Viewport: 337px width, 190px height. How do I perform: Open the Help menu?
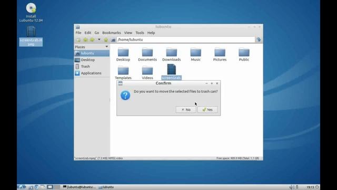point(151,33)
